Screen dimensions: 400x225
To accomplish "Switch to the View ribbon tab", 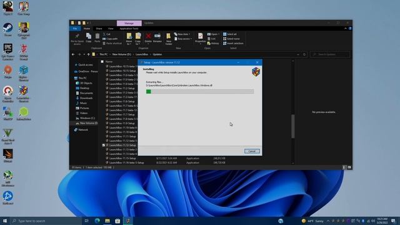I will coord(111,28).
